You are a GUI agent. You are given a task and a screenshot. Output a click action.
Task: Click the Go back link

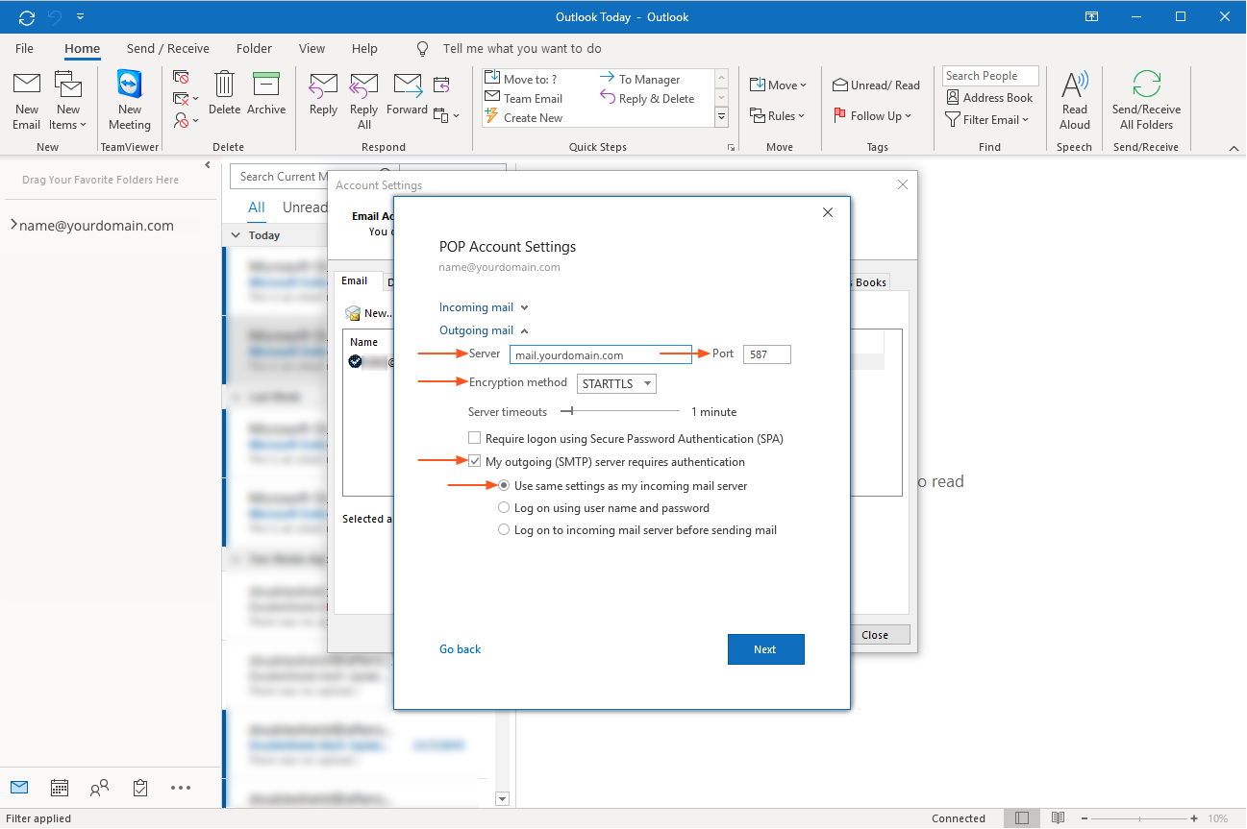click(460, 649)
